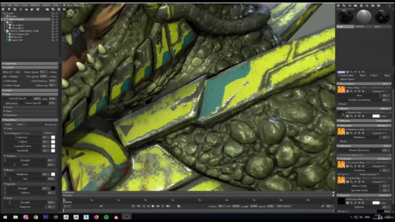Click the delete trash icon in scene toolbar

[59, 9]
